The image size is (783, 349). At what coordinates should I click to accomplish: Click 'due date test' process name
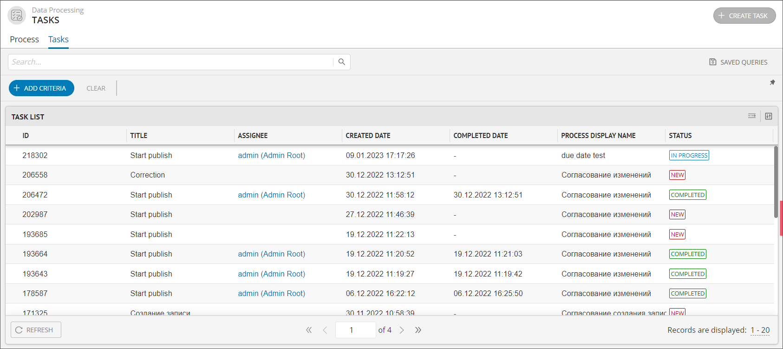click(583, 155)
